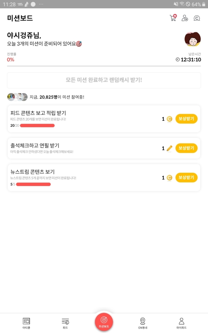Tap the 피드 콘텐츠 20/20 progress bar

37,126
